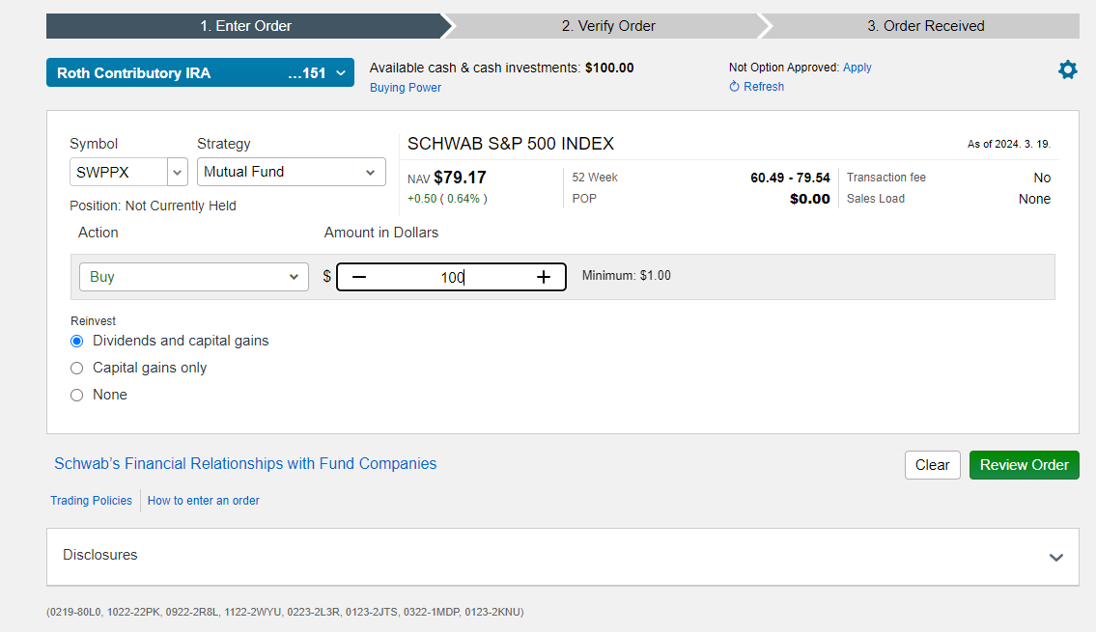
Task: Select Dividends and capital gains reinvest option
Action: click(77, 341)
